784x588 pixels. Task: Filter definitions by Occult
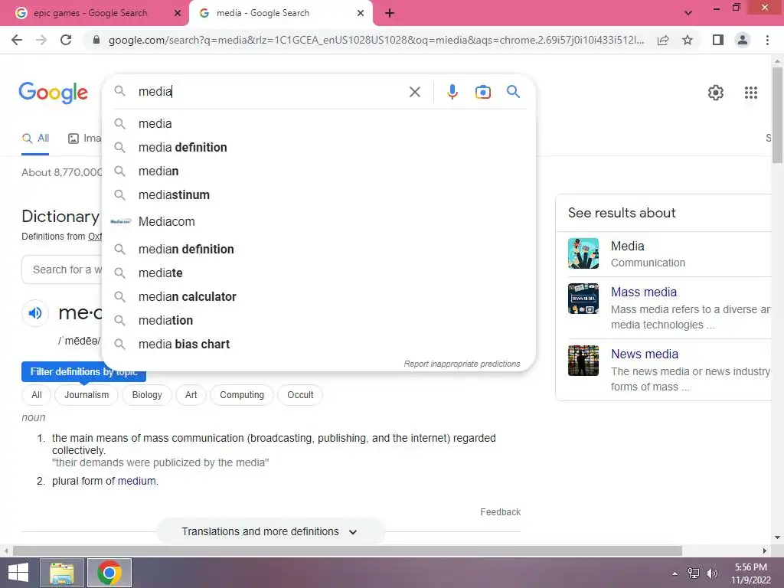point(300,395)
